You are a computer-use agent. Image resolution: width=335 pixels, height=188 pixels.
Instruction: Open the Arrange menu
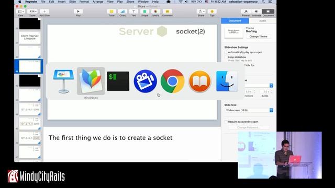point(98,2)
